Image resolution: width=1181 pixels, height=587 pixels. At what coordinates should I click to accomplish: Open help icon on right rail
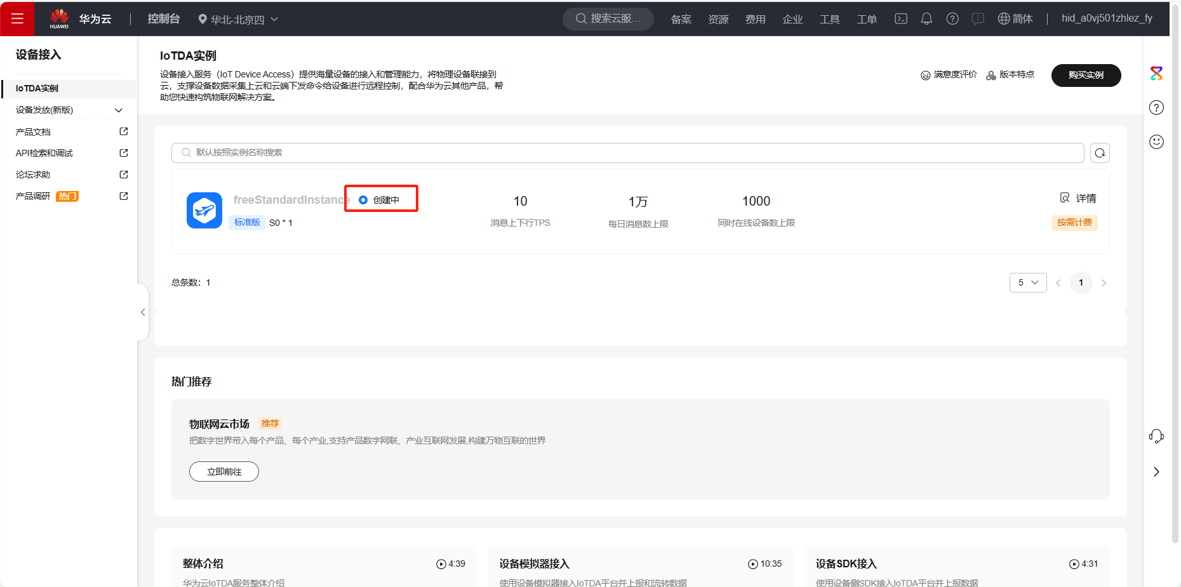click(1156, 108)
